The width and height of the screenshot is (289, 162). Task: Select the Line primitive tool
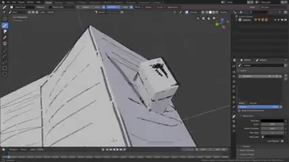click(x=5, y=50)
